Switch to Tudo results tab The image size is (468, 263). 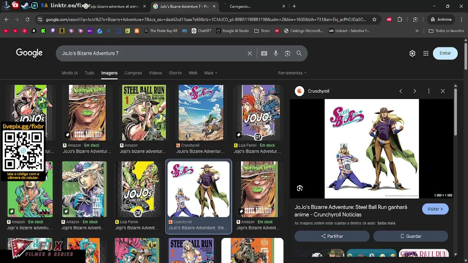coord(90,73)
